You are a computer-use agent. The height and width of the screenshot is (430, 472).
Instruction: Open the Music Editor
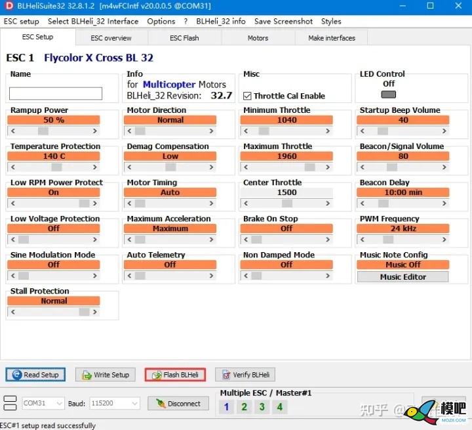(x=403, y=277)
